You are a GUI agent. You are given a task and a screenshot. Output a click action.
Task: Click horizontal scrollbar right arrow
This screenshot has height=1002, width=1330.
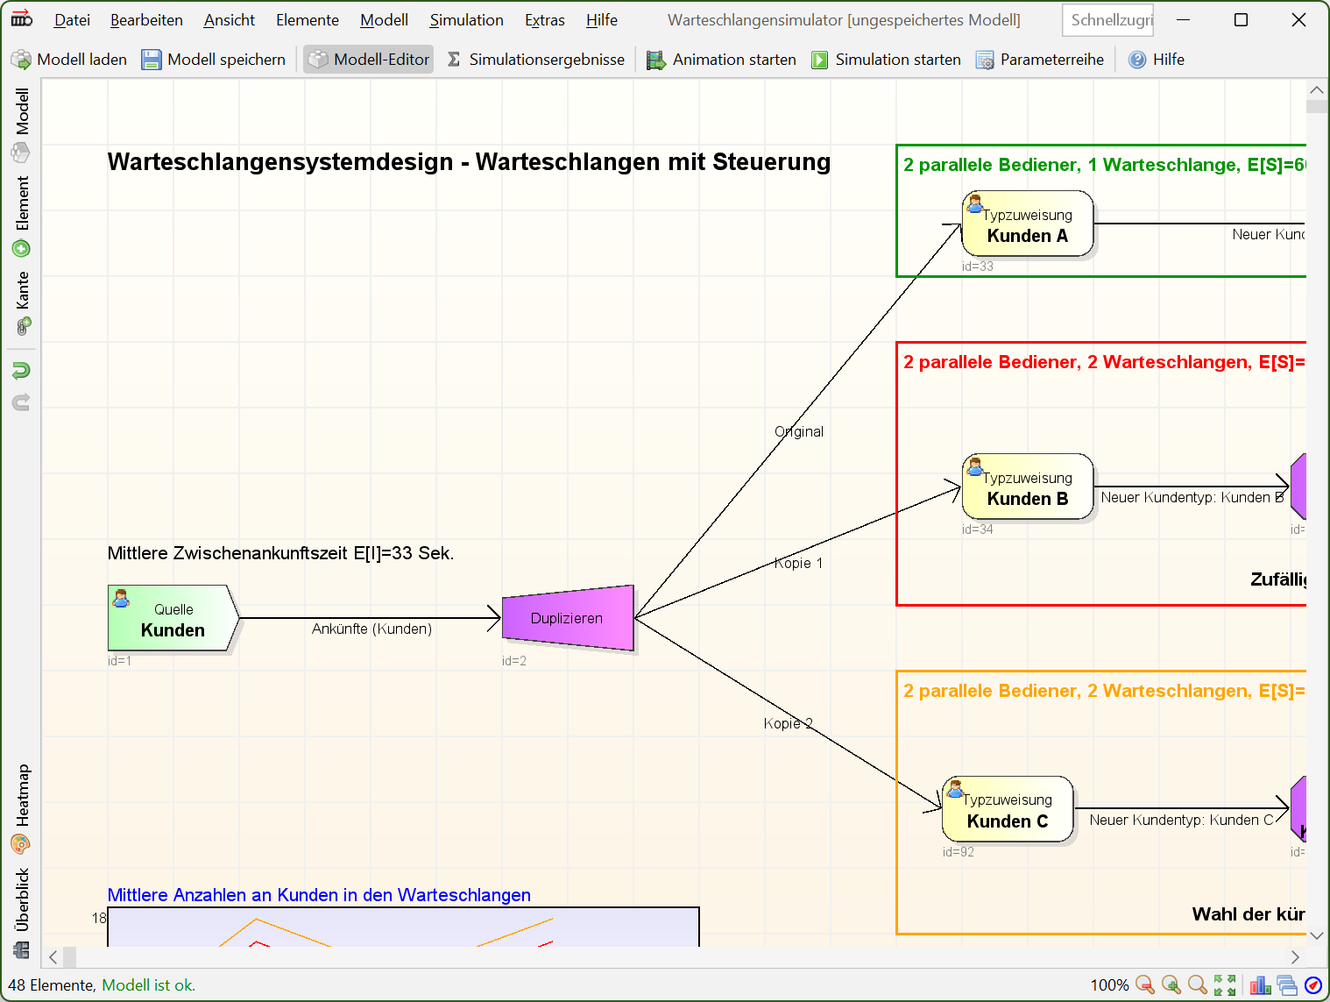click(x=1295, y=957)
